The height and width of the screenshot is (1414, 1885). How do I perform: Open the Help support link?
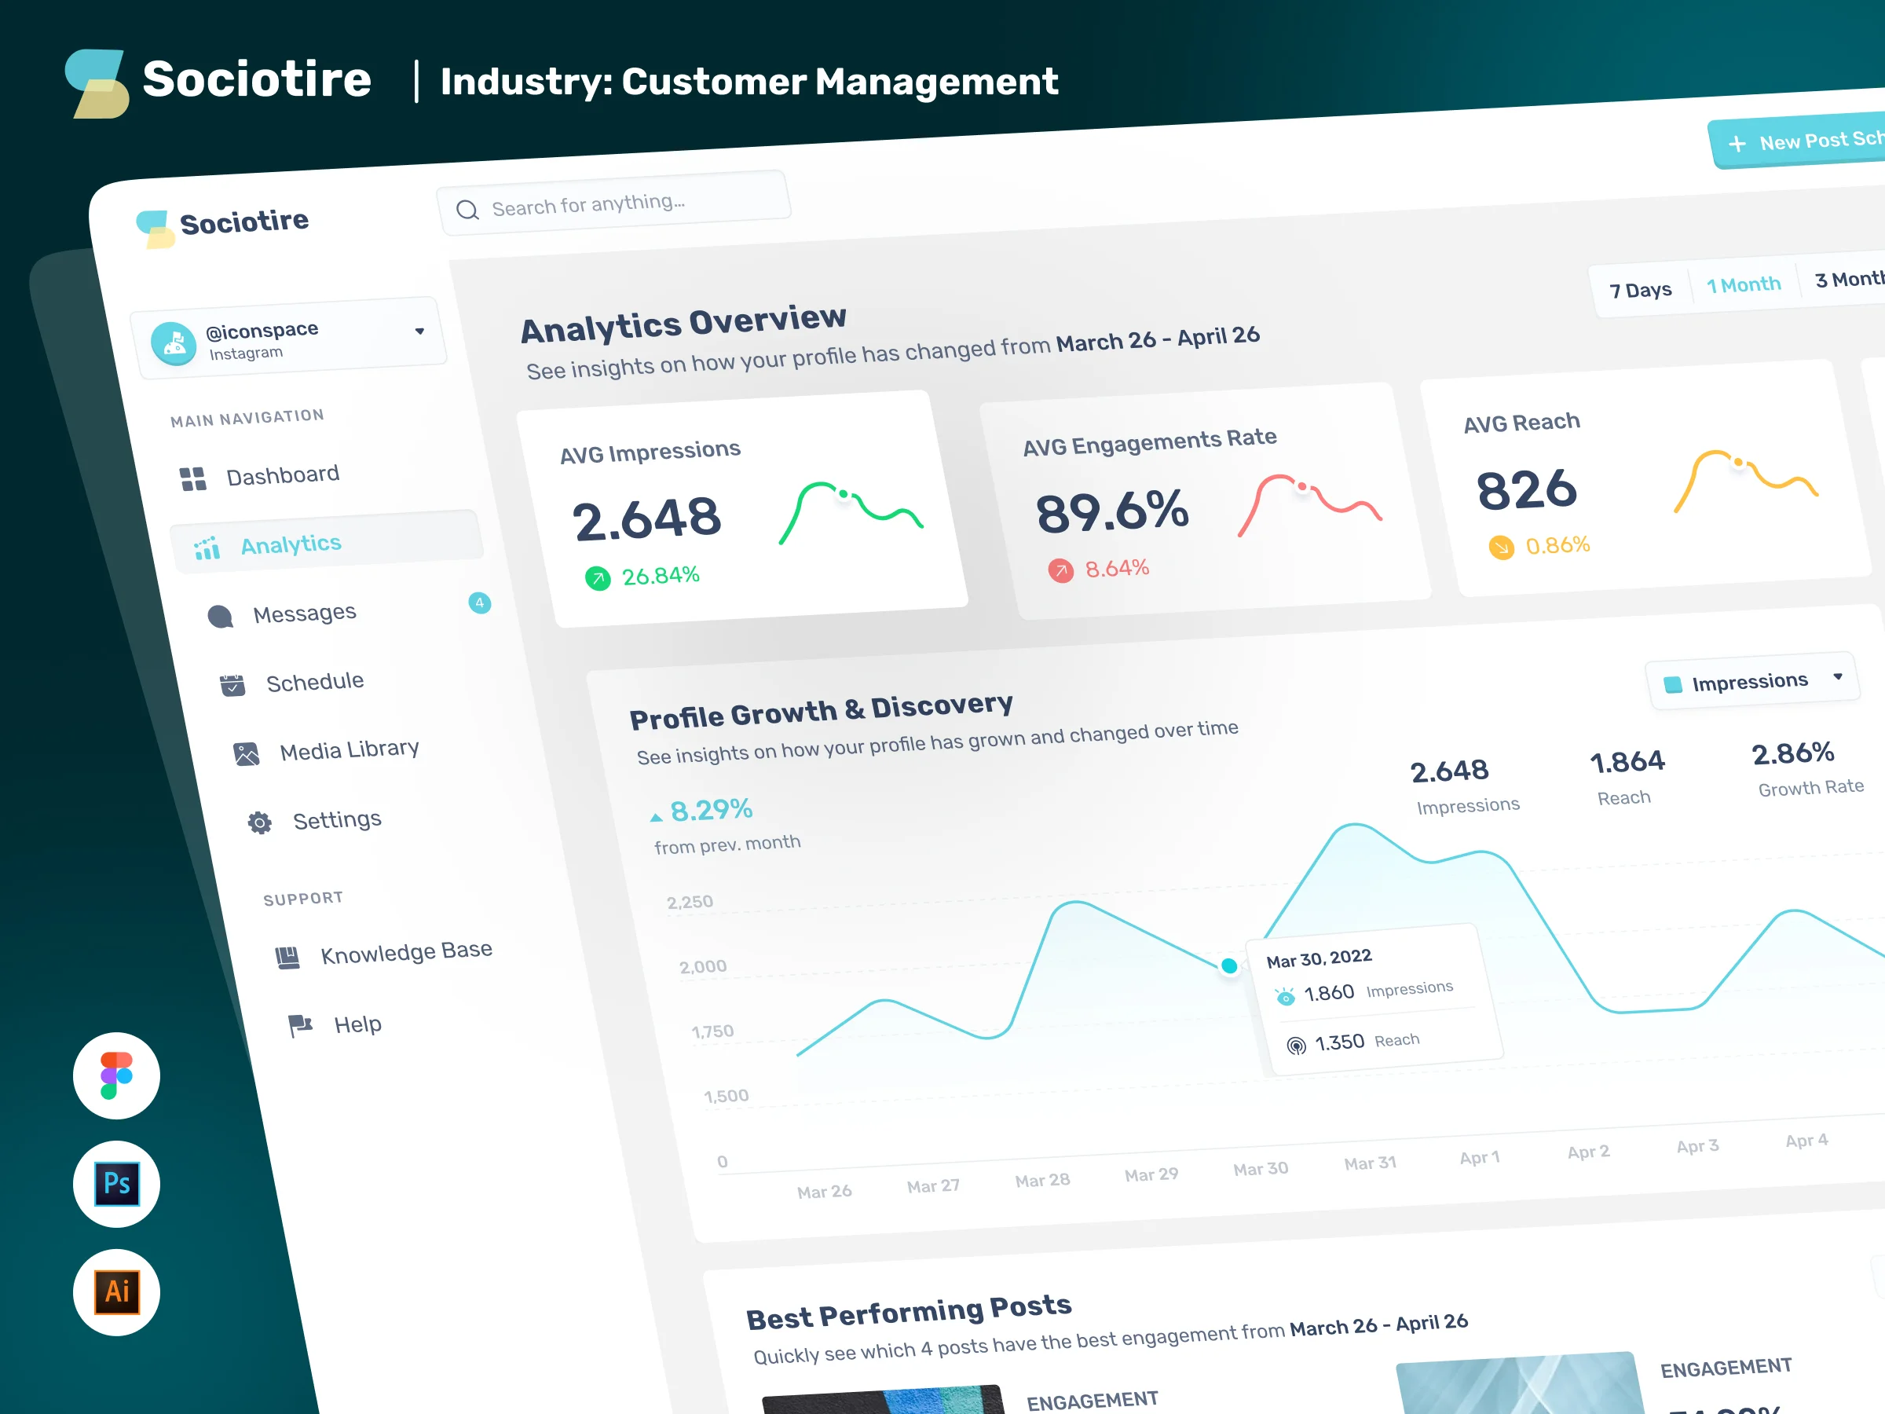coord(357,1024)
